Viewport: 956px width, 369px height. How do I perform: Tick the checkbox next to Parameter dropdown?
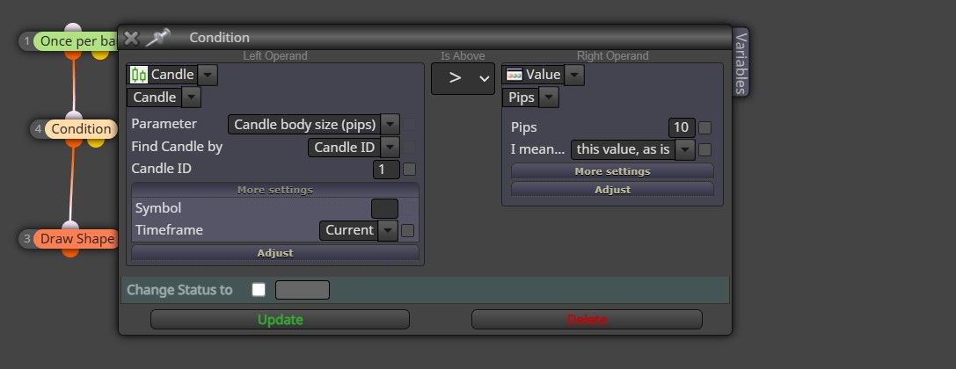[x=410, y=125]
